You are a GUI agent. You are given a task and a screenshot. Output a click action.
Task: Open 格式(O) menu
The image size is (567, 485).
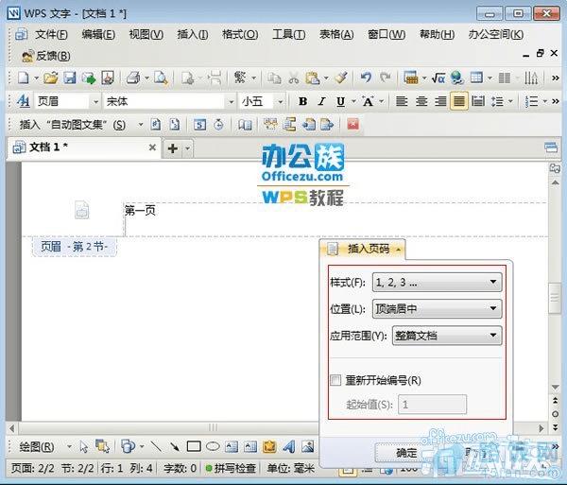pyautogui.click(x=240, y=34)
